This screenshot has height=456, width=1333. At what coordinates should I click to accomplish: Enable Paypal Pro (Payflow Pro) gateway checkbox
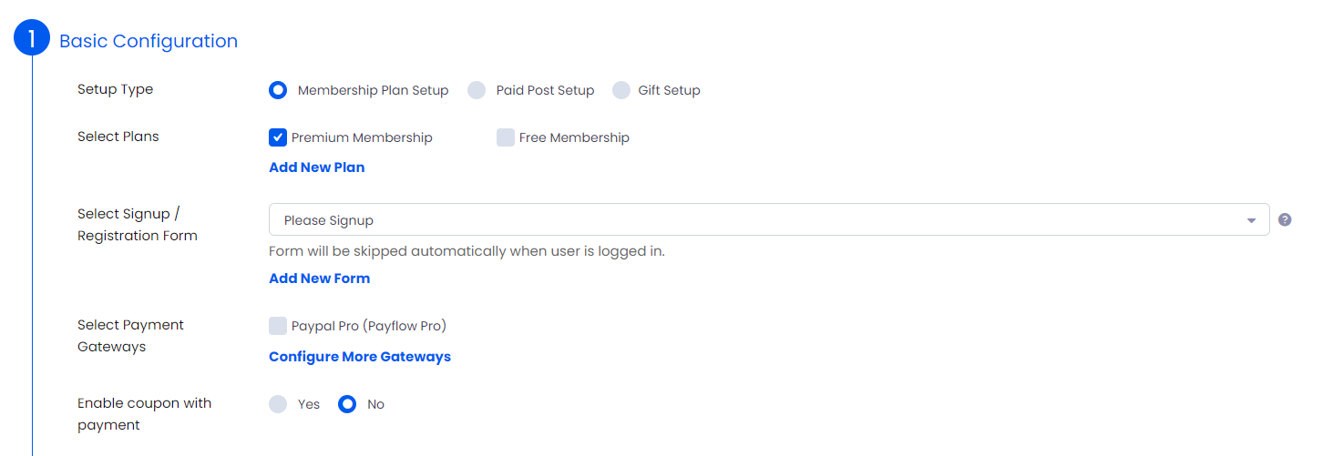[x=278, y=326]
